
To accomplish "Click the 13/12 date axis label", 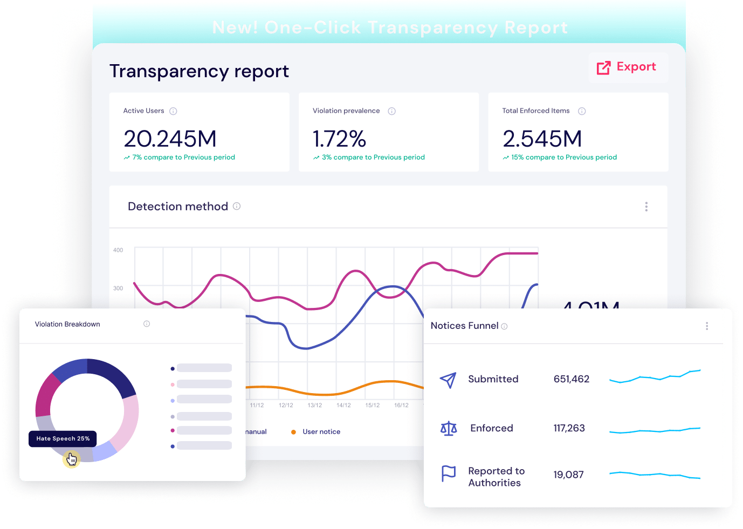I will click(x=315, y=406).
